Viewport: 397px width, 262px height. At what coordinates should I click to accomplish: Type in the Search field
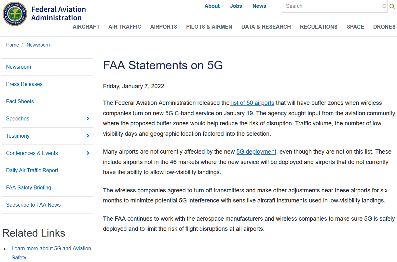coord(332,6)
